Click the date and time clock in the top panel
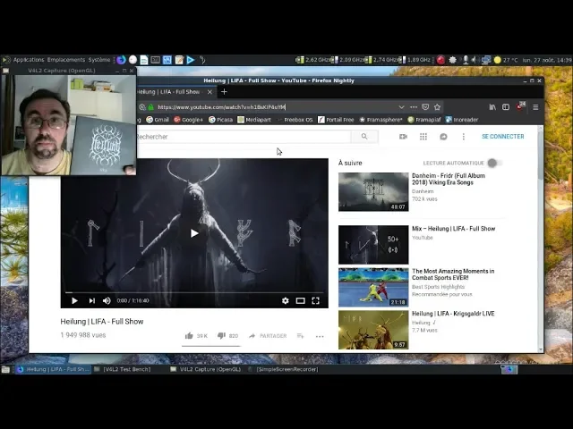 [x=547, y=60]
